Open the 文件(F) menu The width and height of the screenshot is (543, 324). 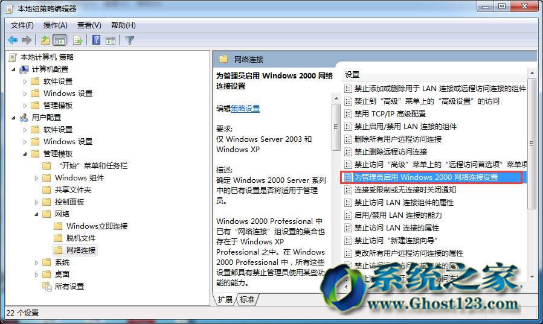[22, 25]
